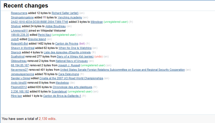Open the United States Senate Foreign Relations Subcommittee link

122,70
